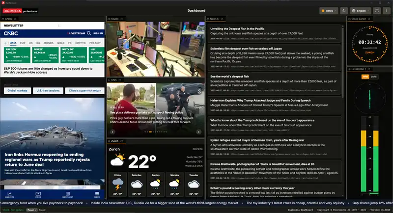Select the GOLD markets tab
The height and width of the screenshot is (213, 393).
pyautogui.click(x=60, y=43)
